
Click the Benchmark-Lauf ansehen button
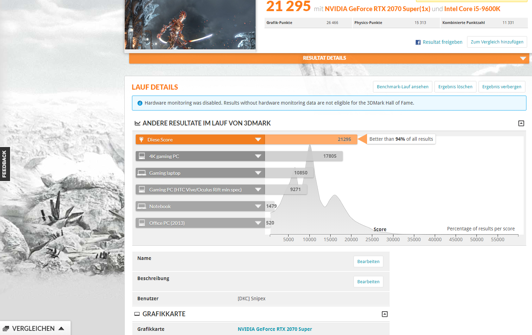coord(403,87)
